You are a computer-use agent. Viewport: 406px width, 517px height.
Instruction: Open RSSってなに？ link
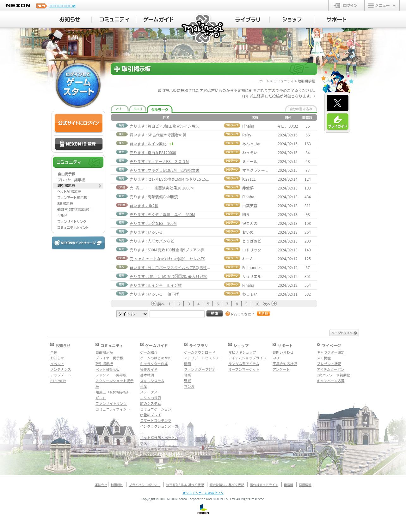pos(243,314)
